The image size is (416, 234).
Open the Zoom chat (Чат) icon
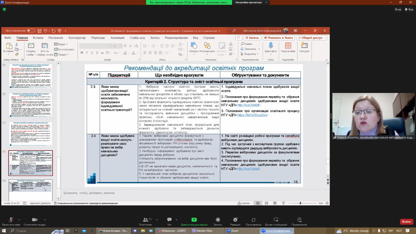(169, 220)
